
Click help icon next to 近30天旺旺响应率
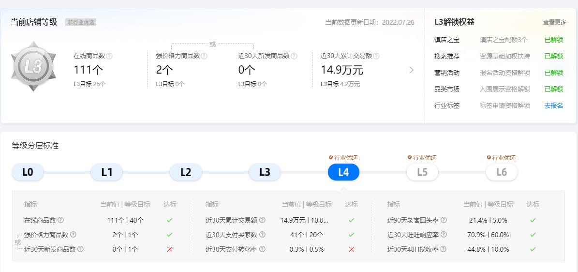pos(444,235)
